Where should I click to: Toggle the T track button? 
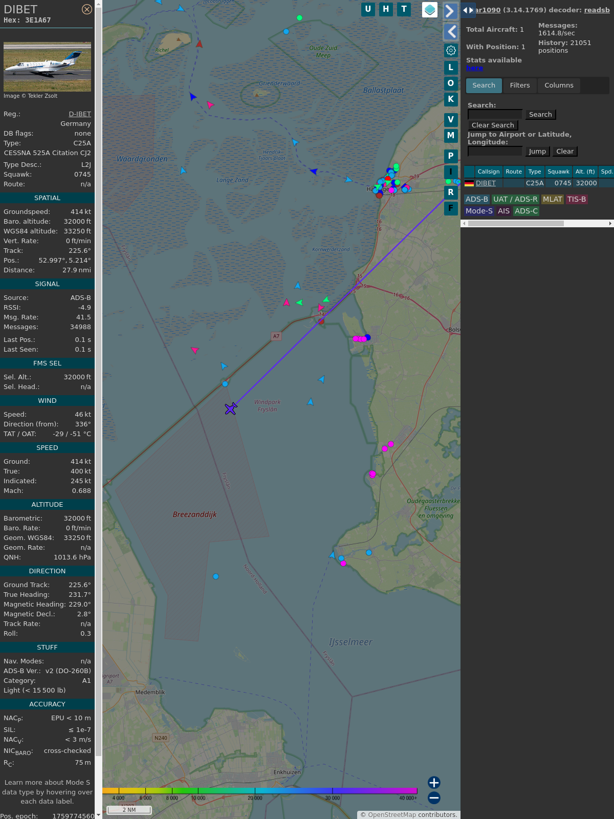(404, 9)
